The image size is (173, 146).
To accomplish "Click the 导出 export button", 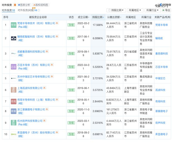I will (166, 10).
